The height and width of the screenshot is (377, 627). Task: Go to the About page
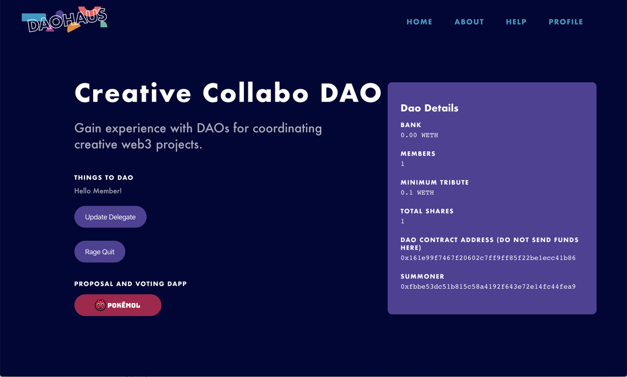coord(469,22)
